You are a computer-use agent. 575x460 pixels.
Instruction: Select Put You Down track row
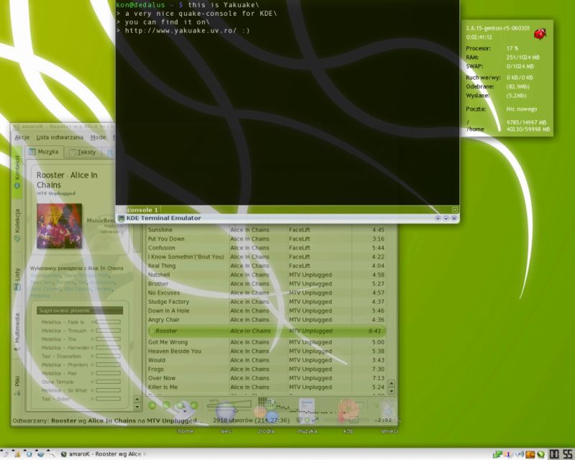266,239
